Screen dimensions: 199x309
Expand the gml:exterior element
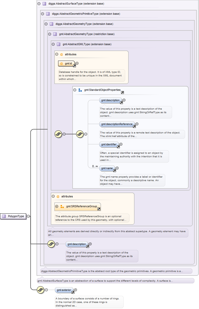click(x=75, y=290)
